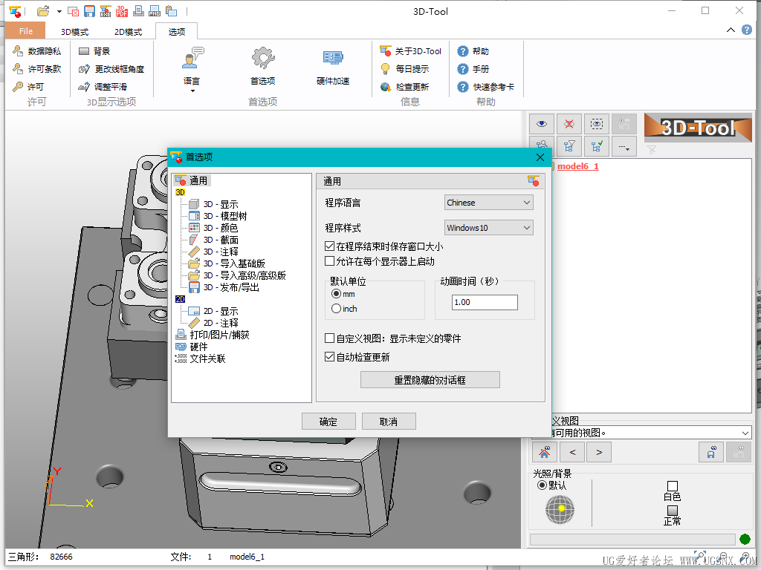Switch to File tab
The image size is (761, 570).
point(26,31)
